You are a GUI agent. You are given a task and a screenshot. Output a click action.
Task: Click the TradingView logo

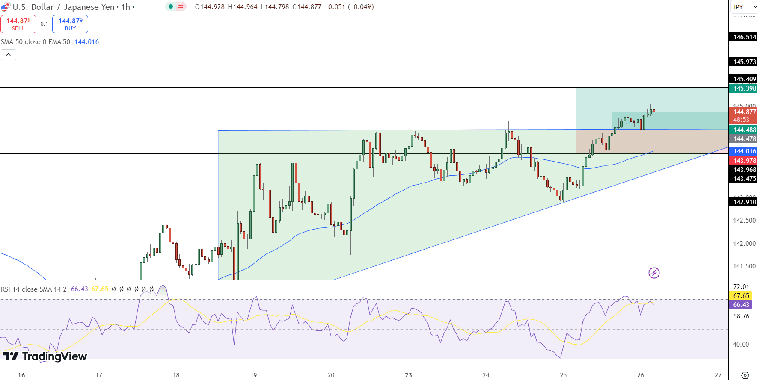[45, 356]
